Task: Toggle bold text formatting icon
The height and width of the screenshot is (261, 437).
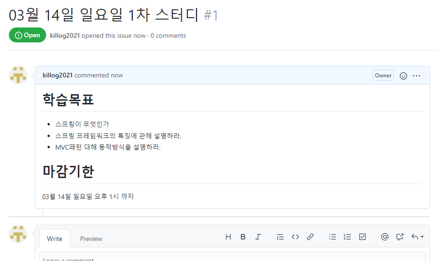Action: 243,237
